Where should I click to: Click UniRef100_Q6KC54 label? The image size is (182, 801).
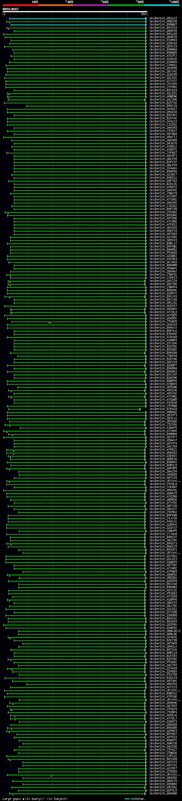point(163,471)
